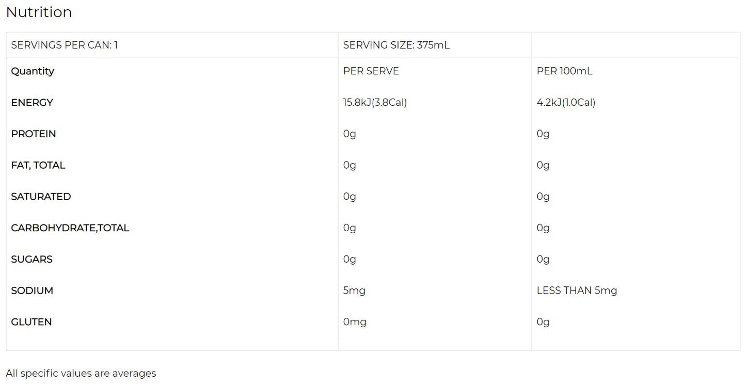Viewport: 746px width, 386px height.
Task: Click the 4.2kJ(1.0Cal) energy value
Action: pyautogui.click(x=566, y=103)
